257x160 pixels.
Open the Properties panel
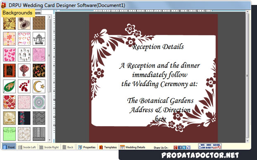87,147
